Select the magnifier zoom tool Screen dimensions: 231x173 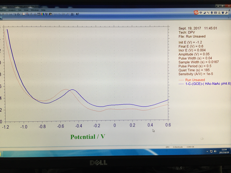pos(27,14)
